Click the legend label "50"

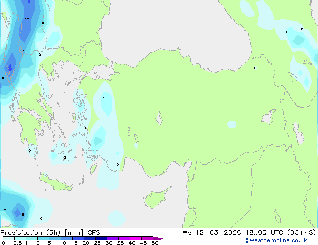(x=155, y=243)
